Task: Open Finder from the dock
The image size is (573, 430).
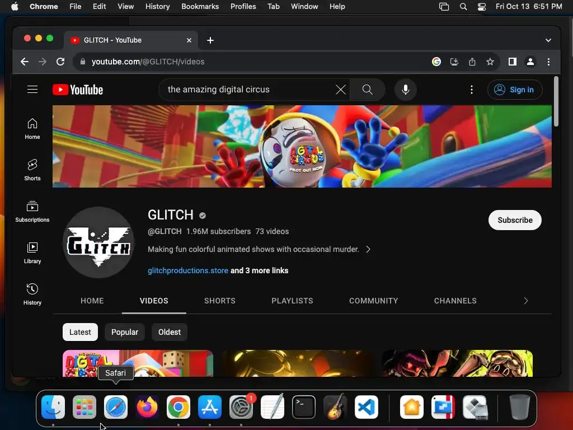Action: coord(53,407)
